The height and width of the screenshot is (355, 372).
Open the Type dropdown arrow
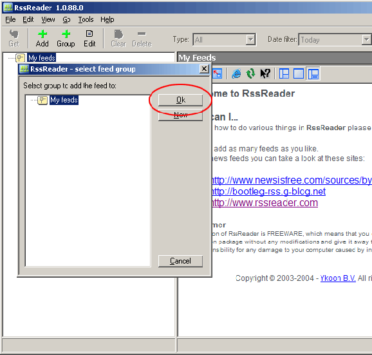pyautogui.click(x=250, y=40)
